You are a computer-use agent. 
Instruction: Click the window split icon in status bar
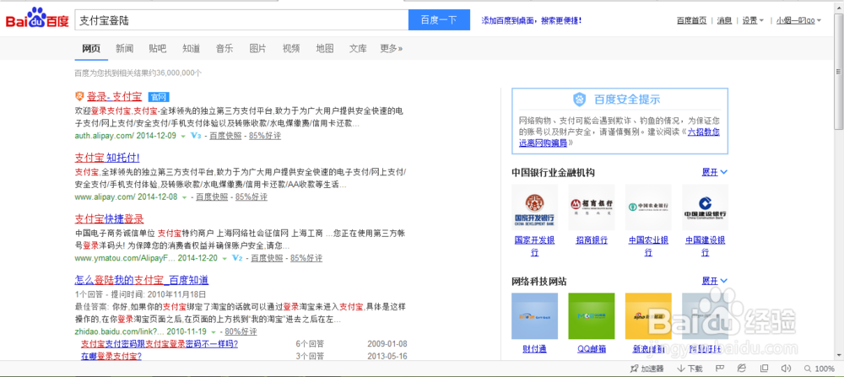tap(764, 369)
